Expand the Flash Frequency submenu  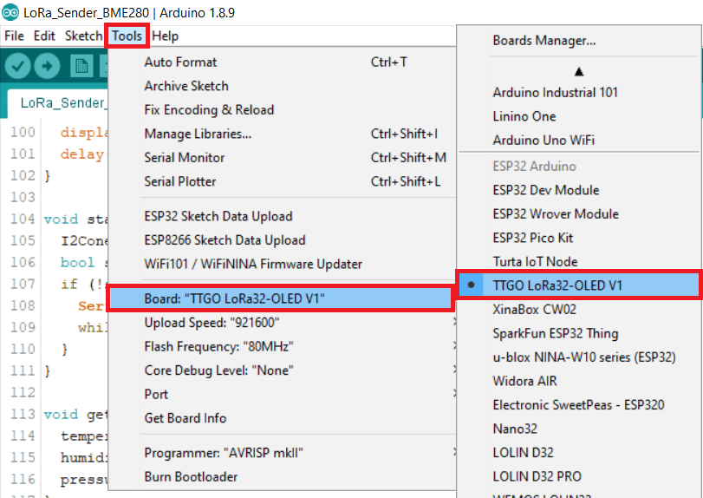[218, 346]
